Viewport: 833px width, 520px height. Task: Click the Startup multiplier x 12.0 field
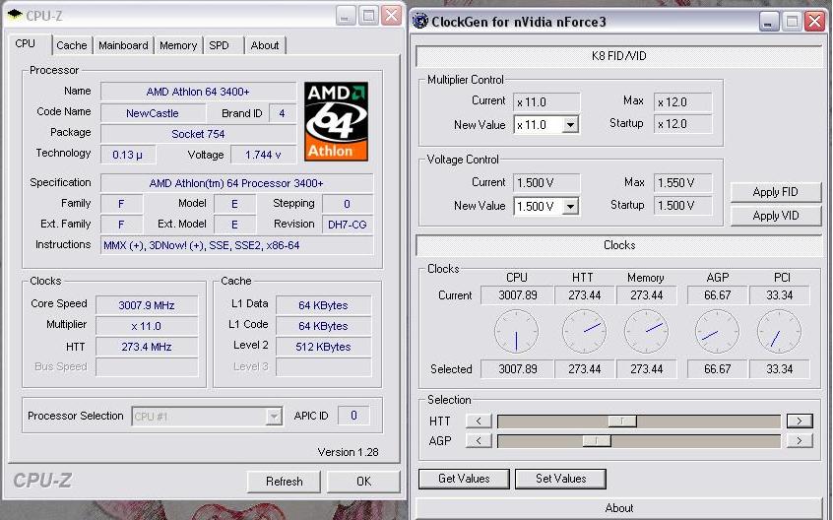tap(682, 124)
